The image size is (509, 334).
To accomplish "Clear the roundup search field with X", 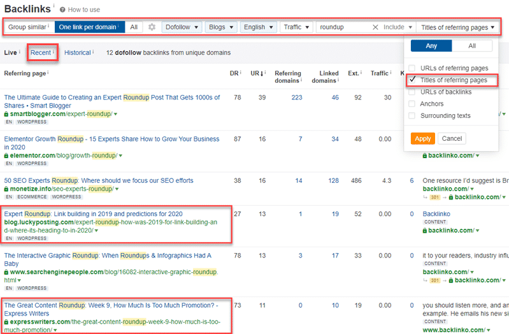I will 375,27.
